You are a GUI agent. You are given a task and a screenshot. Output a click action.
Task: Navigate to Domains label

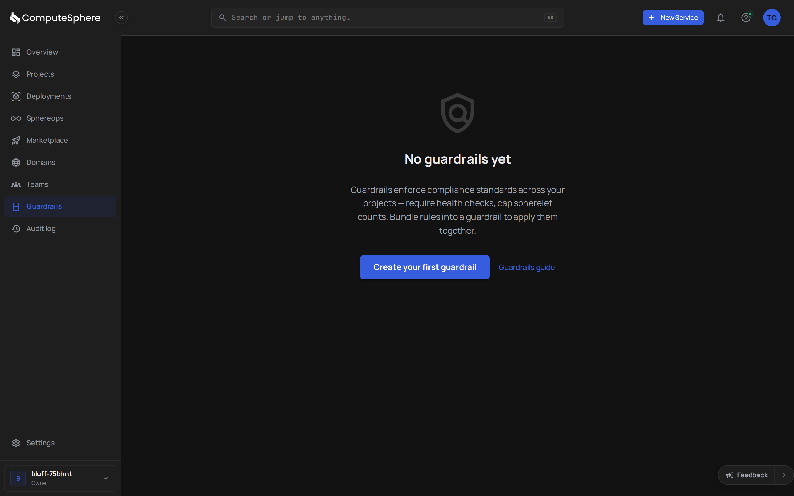click(41, 162)
